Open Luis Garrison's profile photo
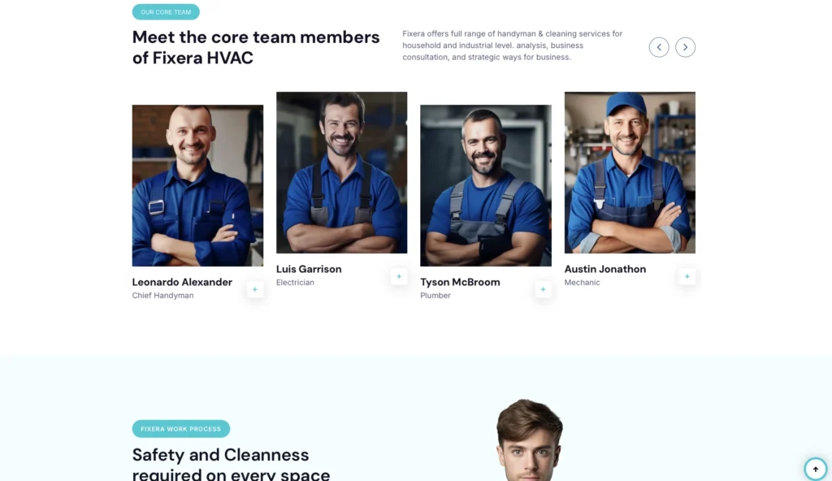 342,172
